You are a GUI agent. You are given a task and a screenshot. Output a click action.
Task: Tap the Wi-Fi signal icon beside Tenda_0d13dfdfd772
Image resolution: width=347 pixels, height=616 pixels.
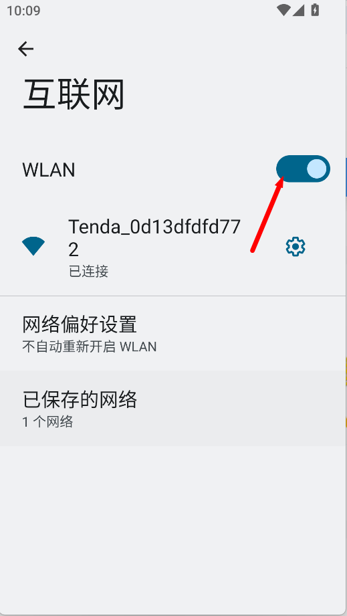pyautogui.click(x=33, y=246)
